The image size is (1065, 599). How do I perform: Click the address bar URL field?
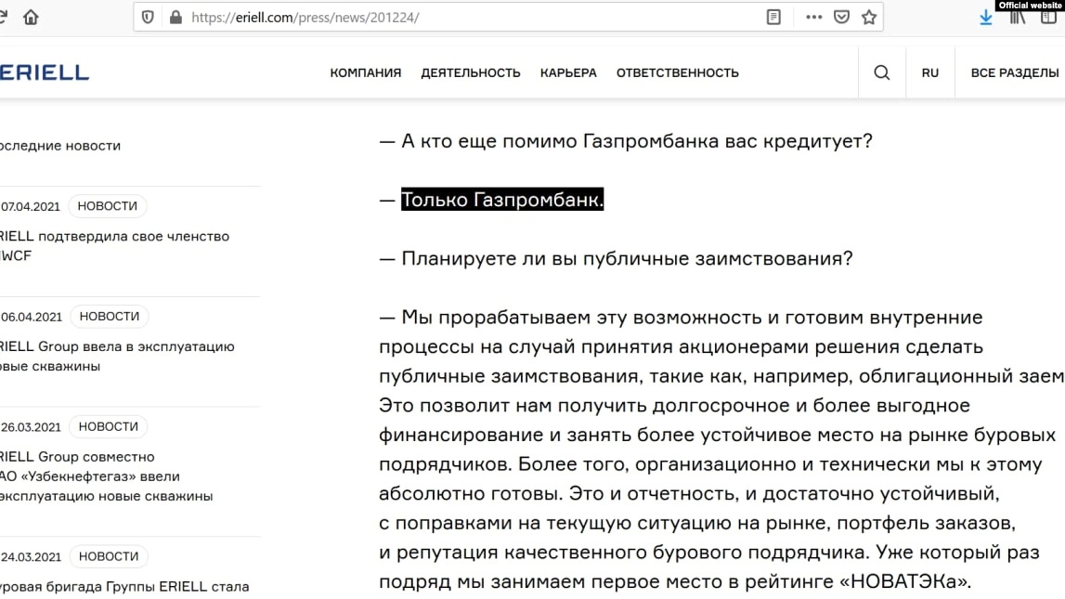pos(464,18)
